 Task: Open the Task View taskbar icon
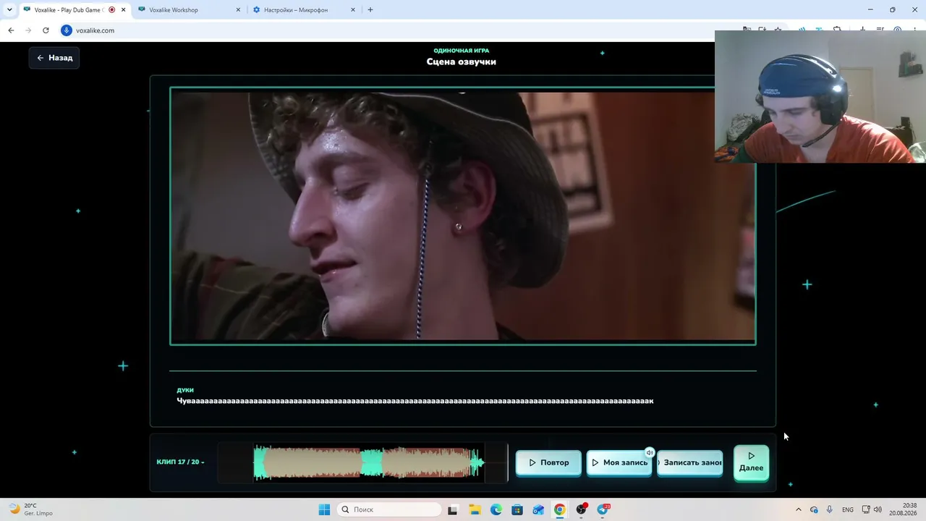(453, 509)
